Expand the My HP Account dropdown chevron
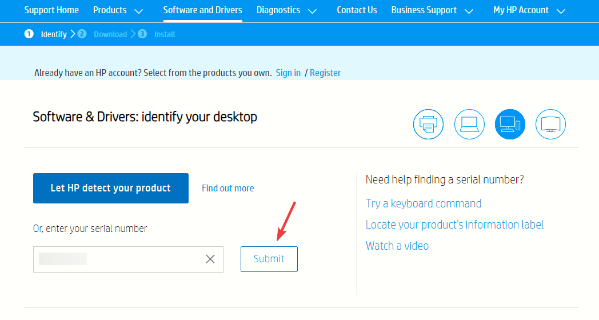599x320 pixels. coord(561,11)
